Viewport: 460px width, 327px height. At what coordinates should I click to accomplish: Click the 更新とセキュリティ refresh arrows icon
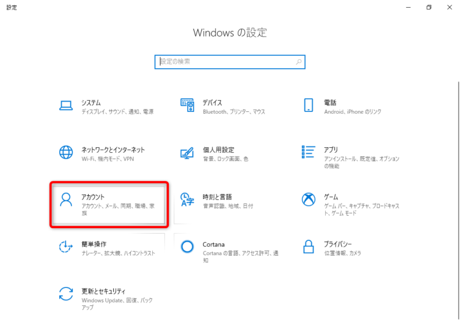66,294
